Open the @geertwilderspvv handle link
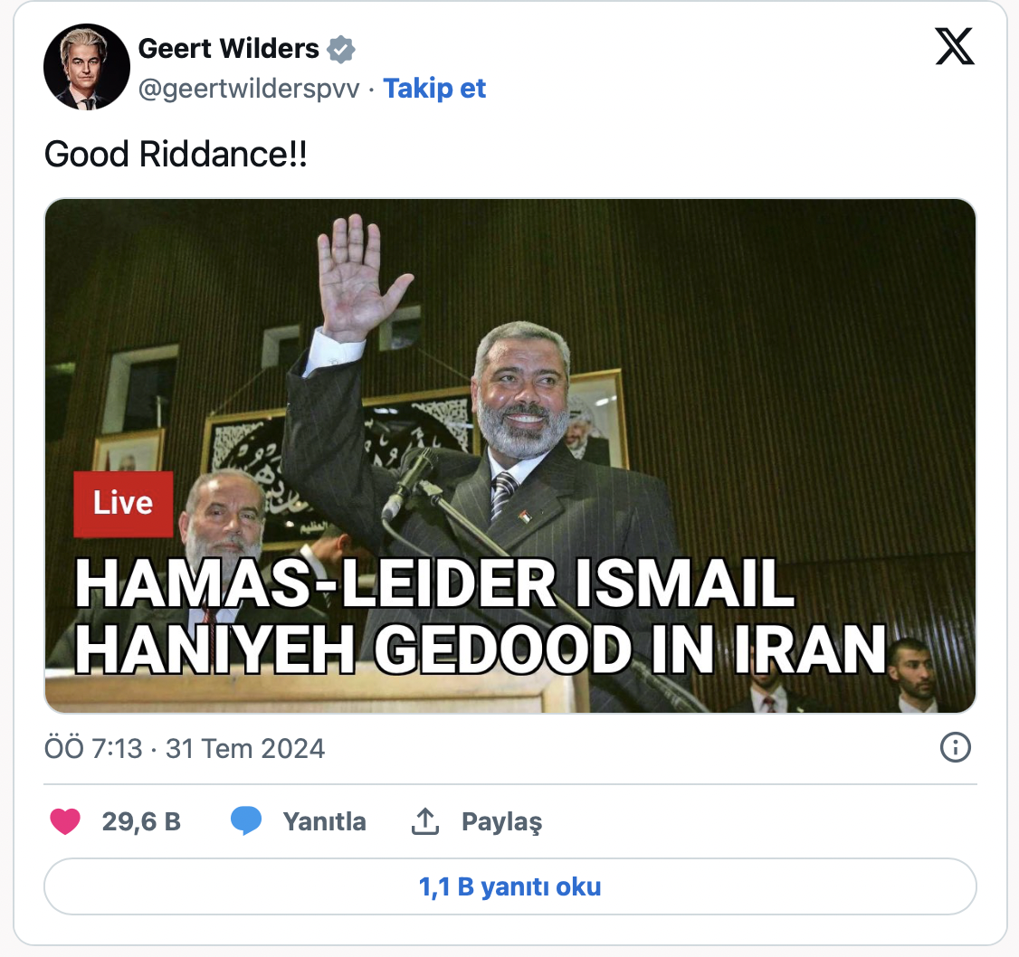The height and width of the screenshot is (957, 1019). click(x=248, y=89)
